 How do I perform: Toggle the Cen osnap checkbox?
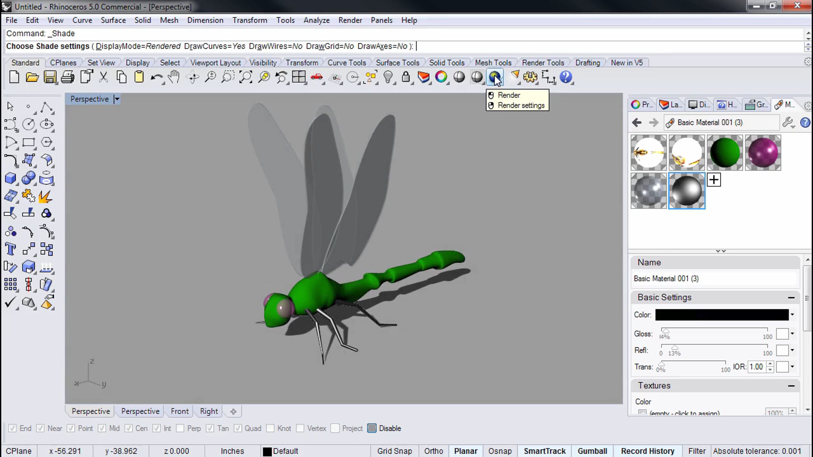tap(128, 428)
